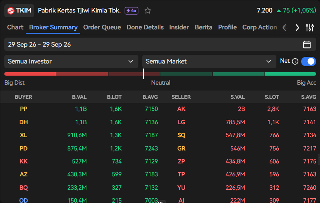Open the Done Details tab
Image resolution: width=320 pixels, height=203 pixels.
tap(145, 27)
